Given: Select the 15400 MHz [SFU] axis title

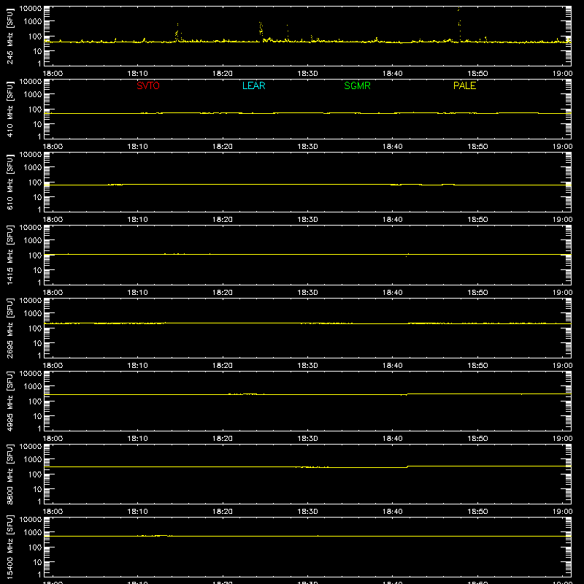Looking at the screenshot, I should (x=9, y=547).
